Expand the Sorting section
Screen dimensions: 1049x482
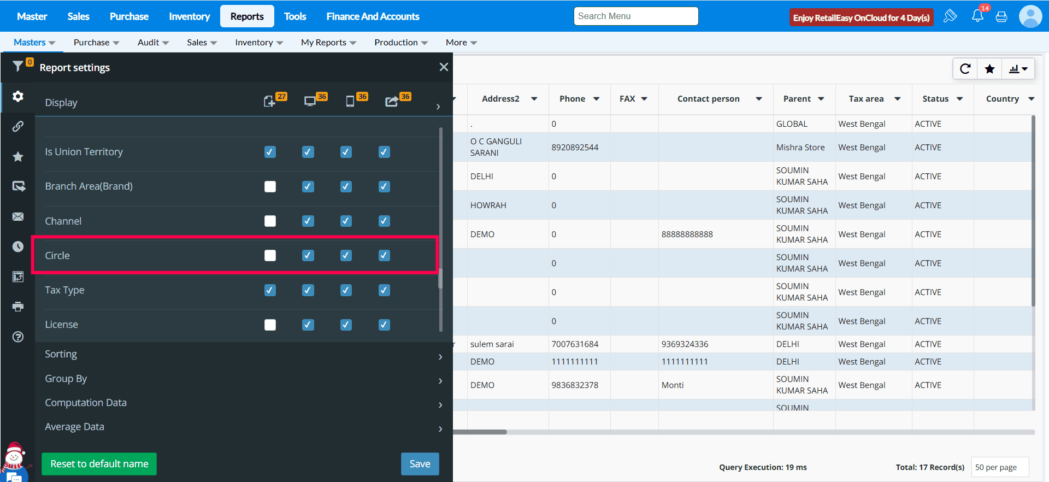pos(244,354)
